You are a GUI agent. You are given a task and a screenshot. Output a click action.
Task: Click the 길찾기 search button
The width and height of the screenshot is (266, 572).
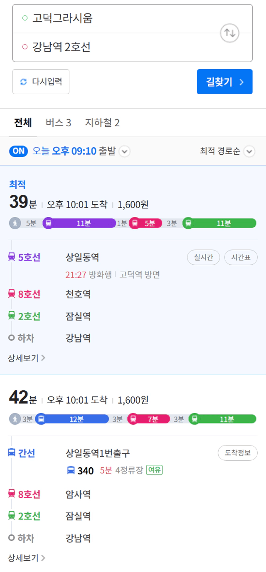tap(224, 82)
